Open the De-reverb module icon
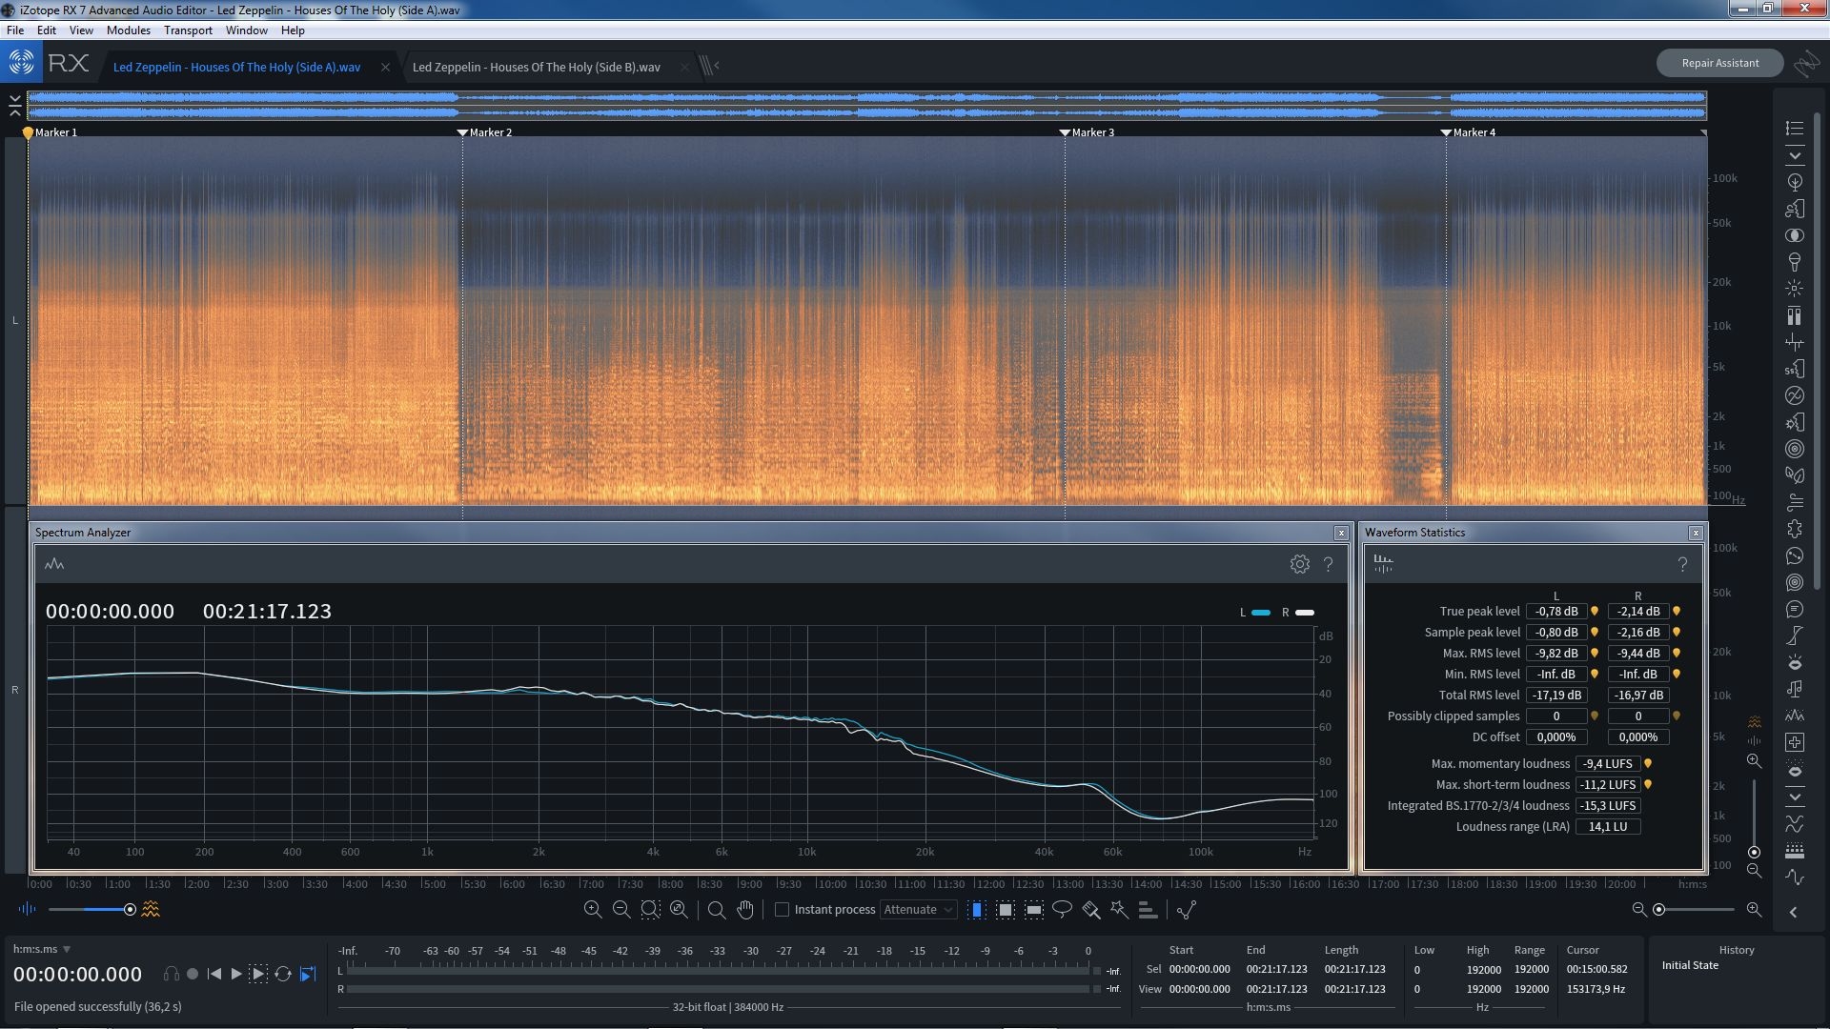The width and height of the screenshot is (1830, 1029). 1795,449
